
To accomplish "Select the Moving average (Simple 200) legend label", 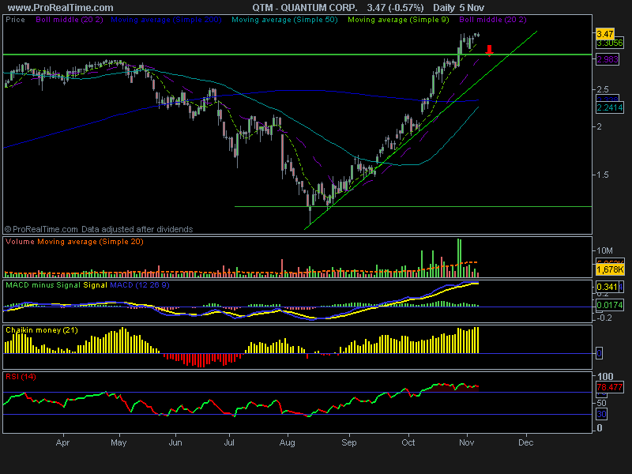I will [x=166, y=19].
